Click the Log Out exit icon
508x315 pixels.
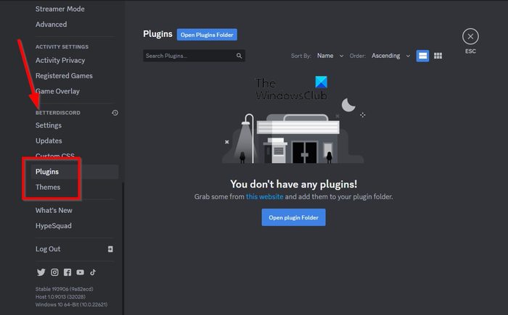[110, 249]
